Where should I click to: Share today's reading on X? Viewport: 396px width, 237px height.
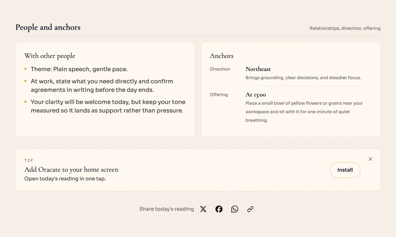(x=203, y=209)
